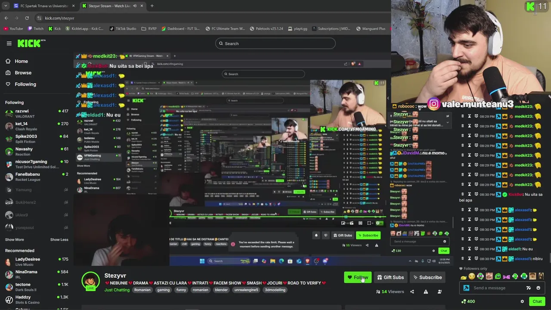The image size is (551, 310).
Task: Click the Subscribe button
Action: (427, 278)
